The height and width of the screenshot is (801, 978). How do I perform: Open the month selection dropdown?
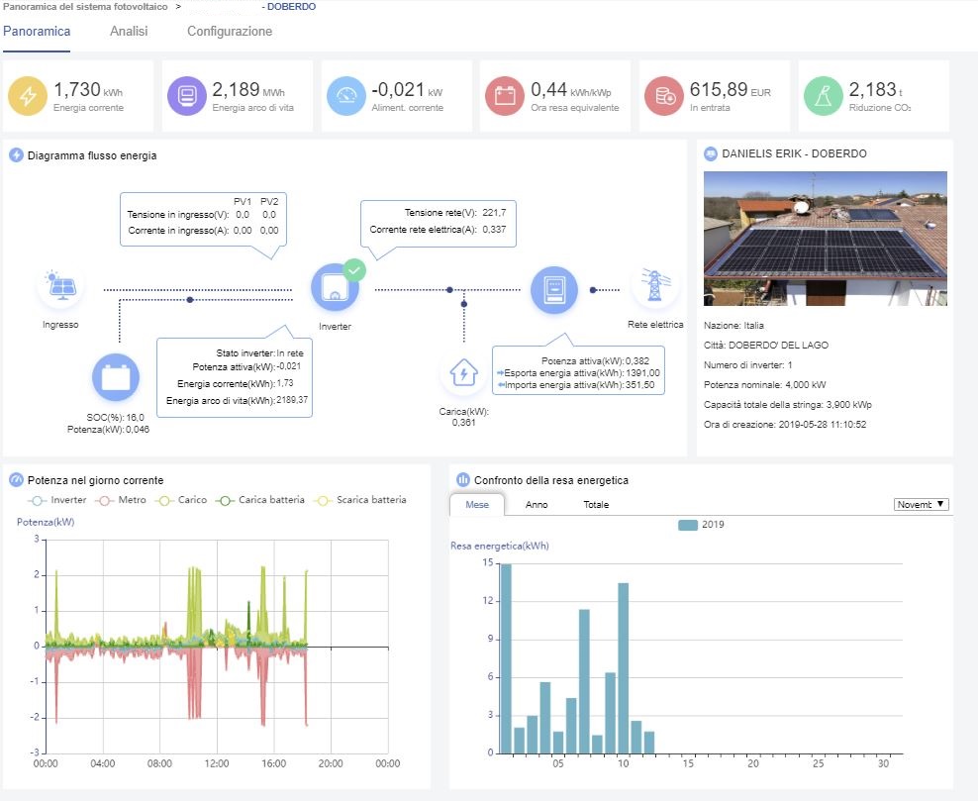(x=921, y=504)
